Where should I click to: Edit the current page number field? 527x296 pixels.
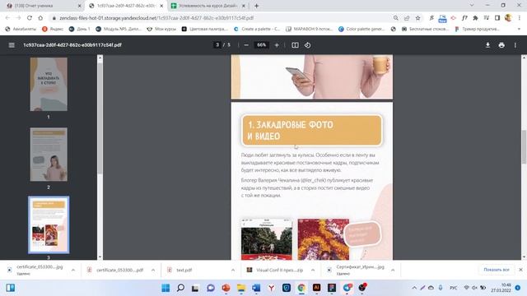tap(217, 44)
